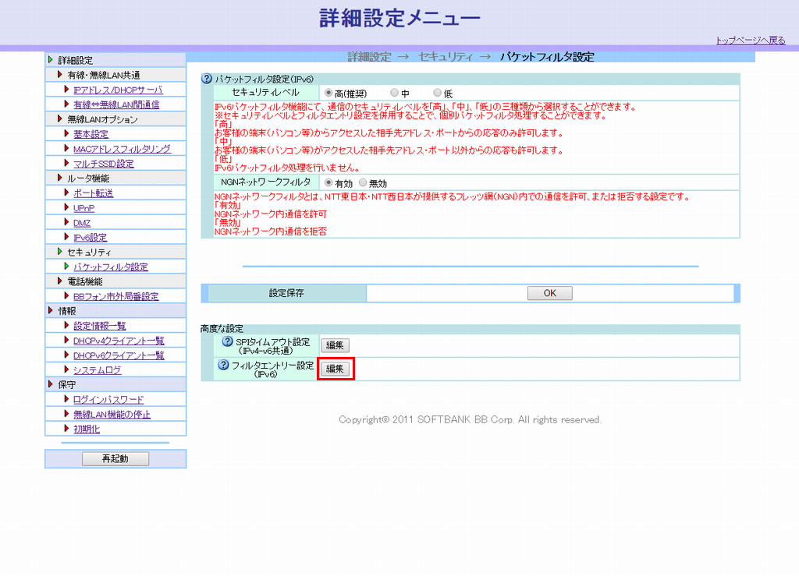This screenshot has width=799, height=576.
Task: Open システムログ from the sidebar
Action: pyautogui.click(x=97, y=370)
